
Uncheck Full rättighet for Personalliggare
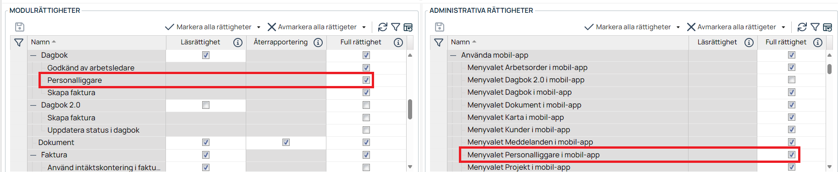366,80
